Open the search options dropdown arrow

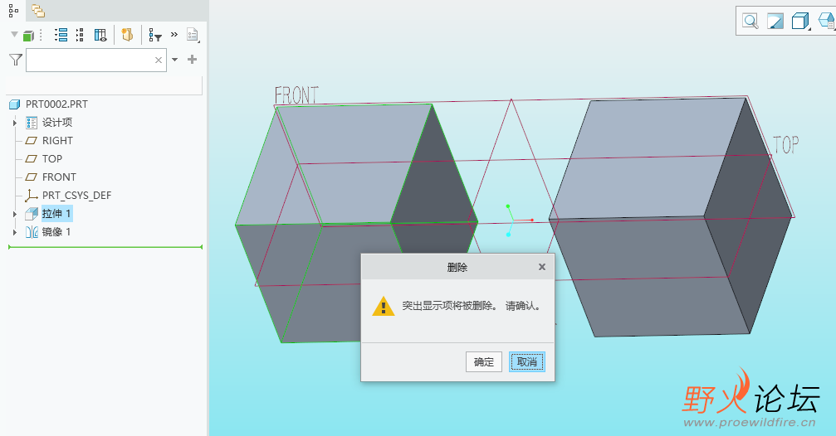[x=174, y=60]
